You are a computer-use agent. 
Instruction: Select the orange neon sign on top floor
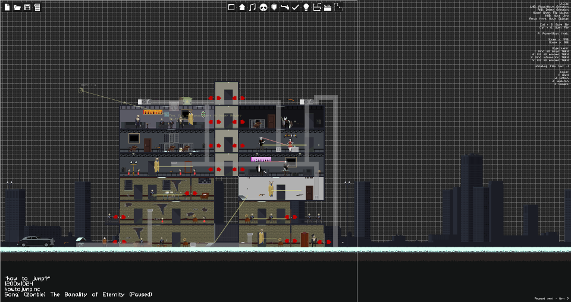153,112
